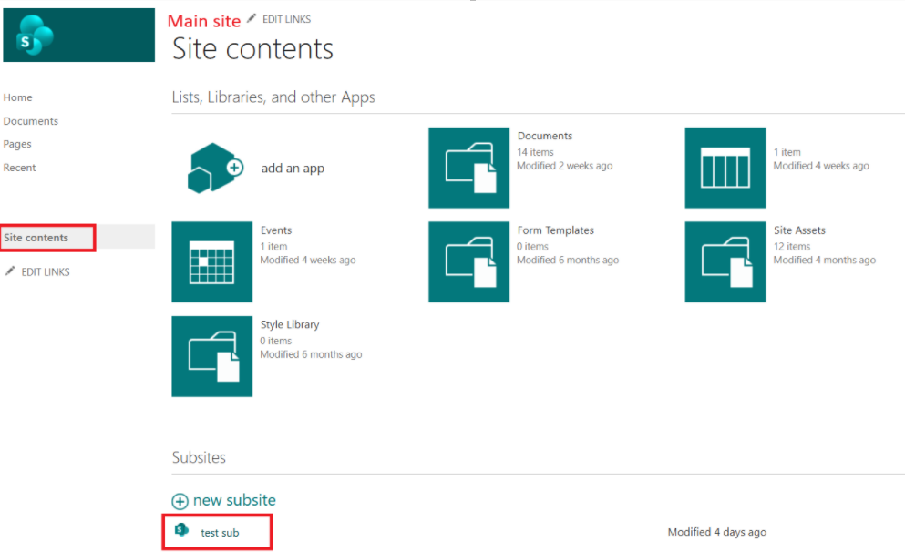Click the new subsite link
Image resolution: width=905 pixels, height=552 pixels.
coord(234,500)
